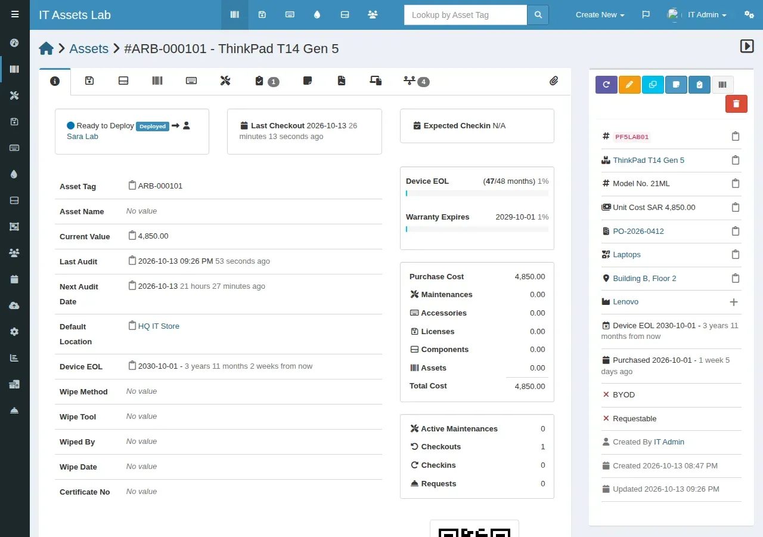Click the clone asset button
Image resolution: width=763 pixels, height=537 pixels.
(653, 85)
